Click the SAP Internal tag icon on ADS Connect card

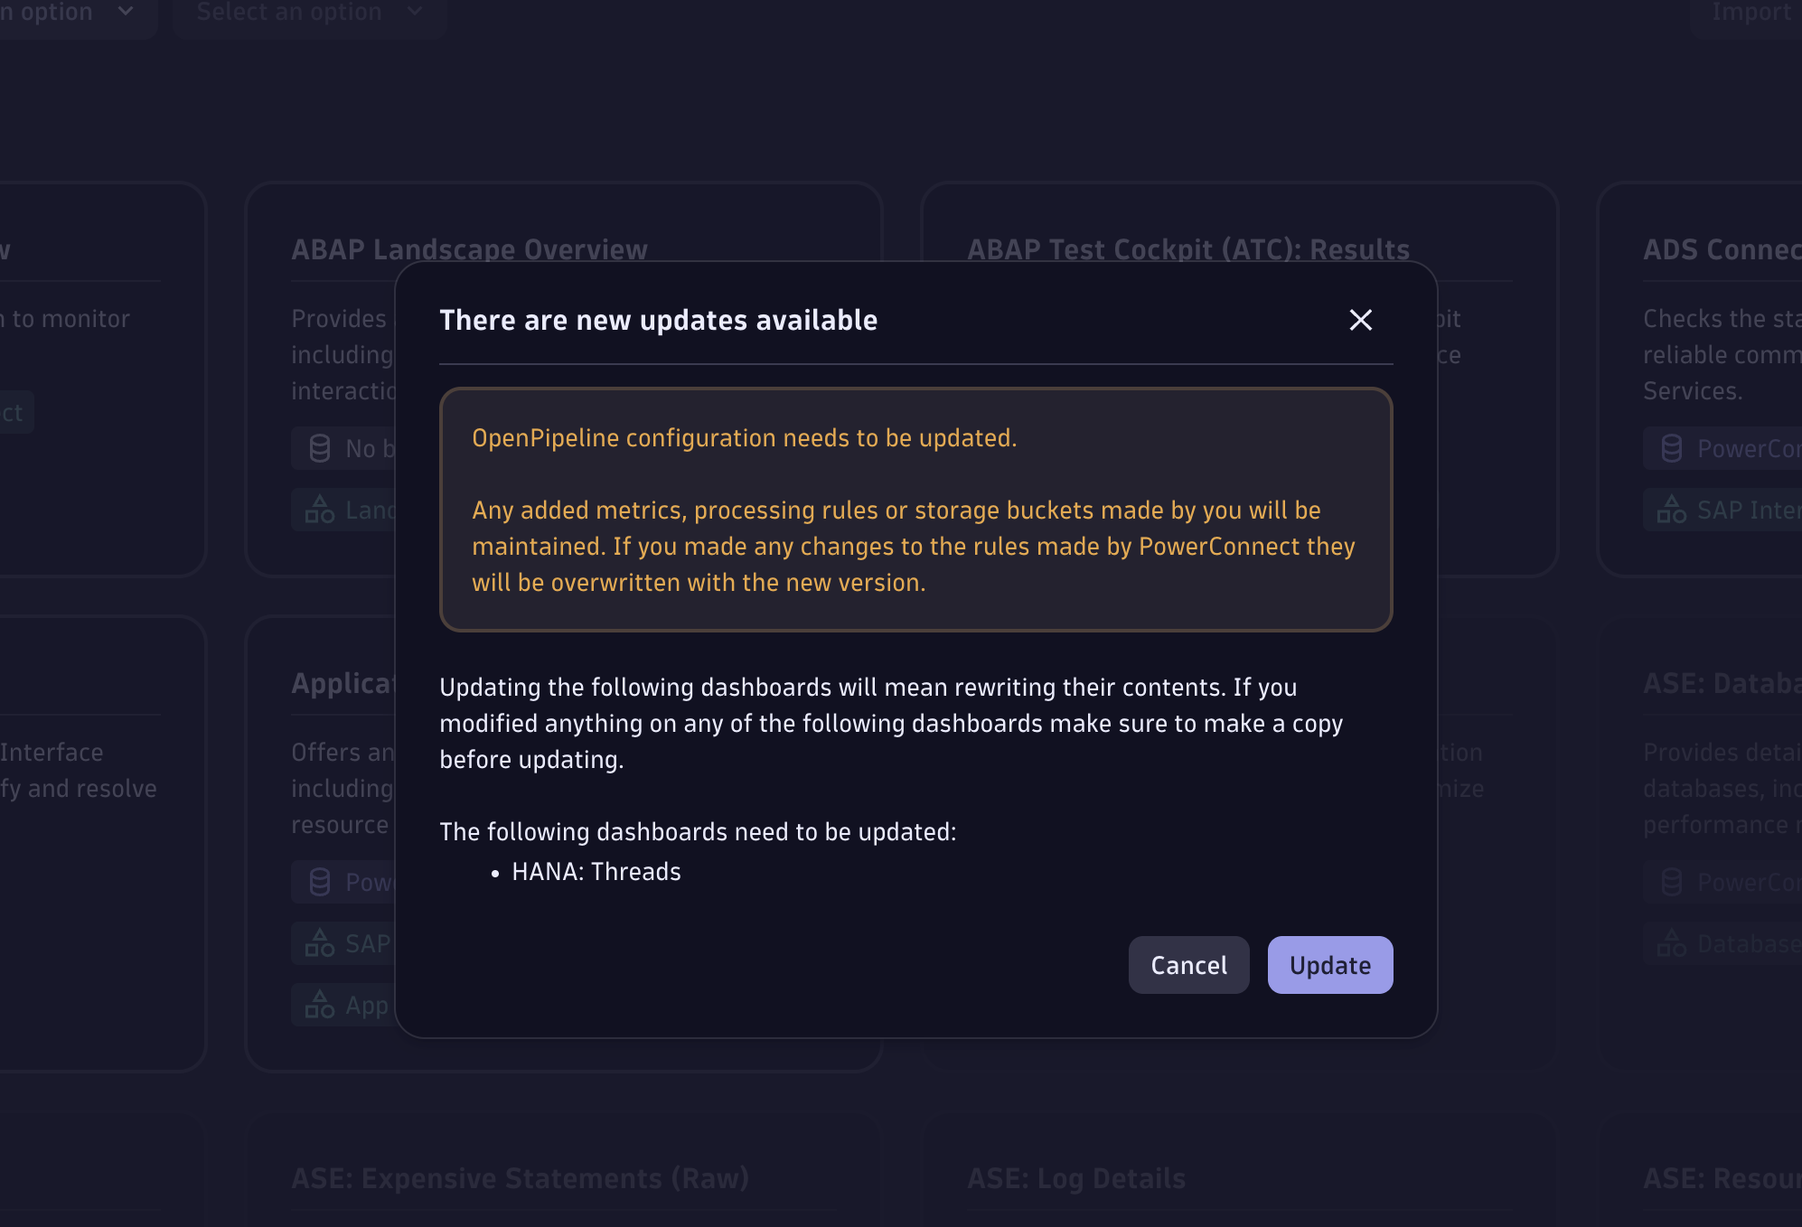pos(1673,509)
